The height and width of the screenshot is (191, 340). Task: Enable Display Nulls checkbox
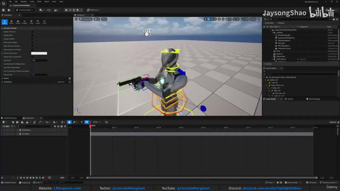coord(32,35)
